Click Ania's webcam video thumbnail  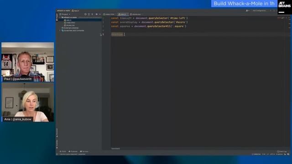coord(27,102)
